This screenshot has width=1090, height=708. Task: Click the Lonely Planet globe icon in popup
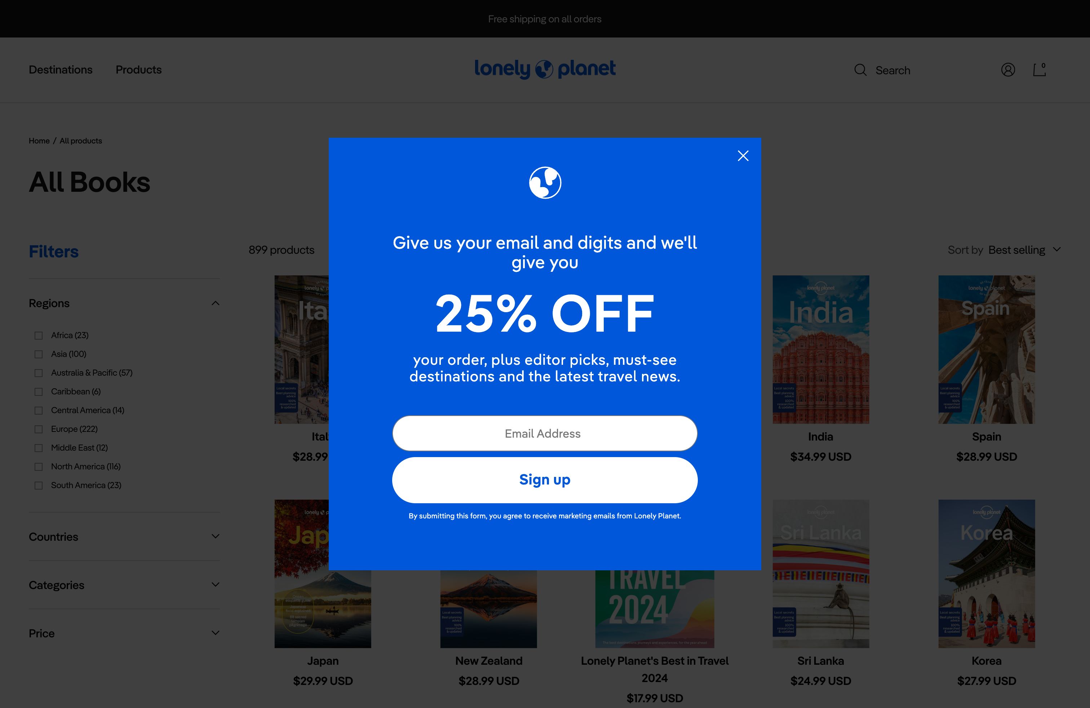point(544,182)
